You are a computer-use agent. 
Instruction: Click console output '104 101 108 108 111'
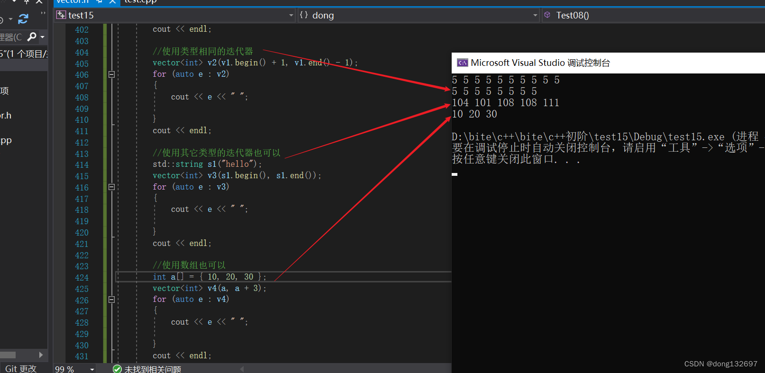coord(506,103)
